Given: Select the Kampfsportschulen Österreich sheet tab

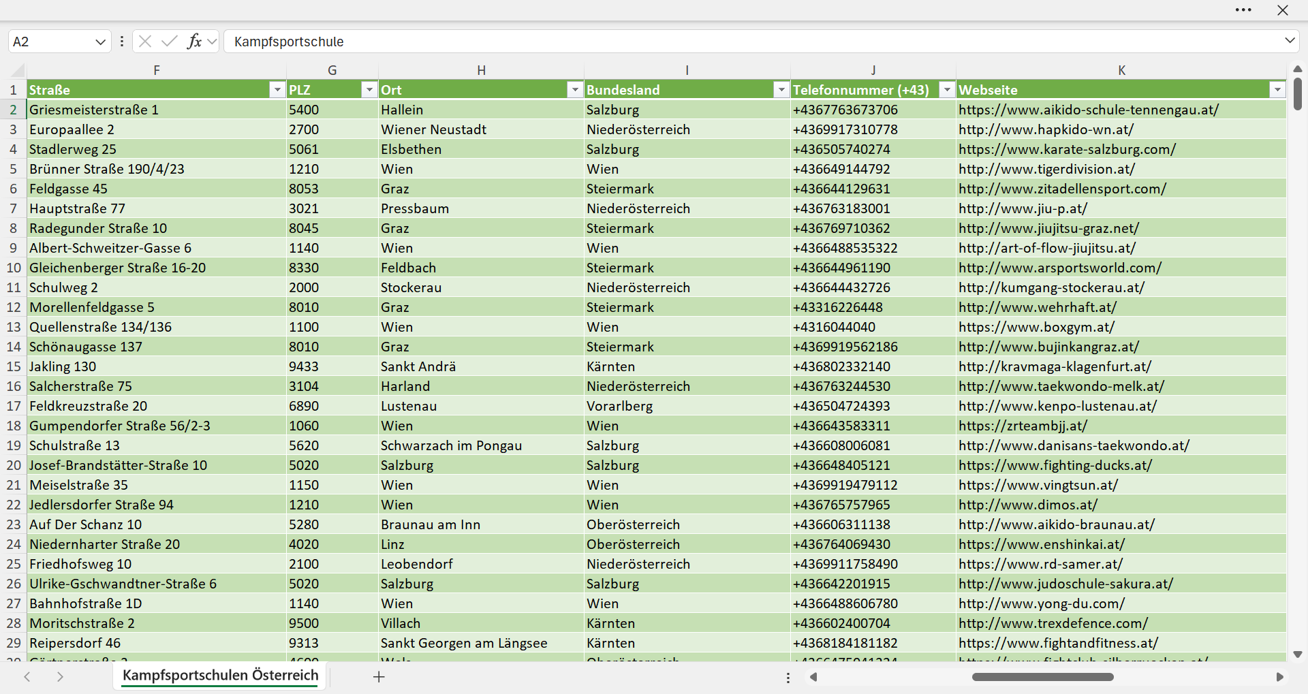Looking at the screenshot, I should tap(220, 676).
